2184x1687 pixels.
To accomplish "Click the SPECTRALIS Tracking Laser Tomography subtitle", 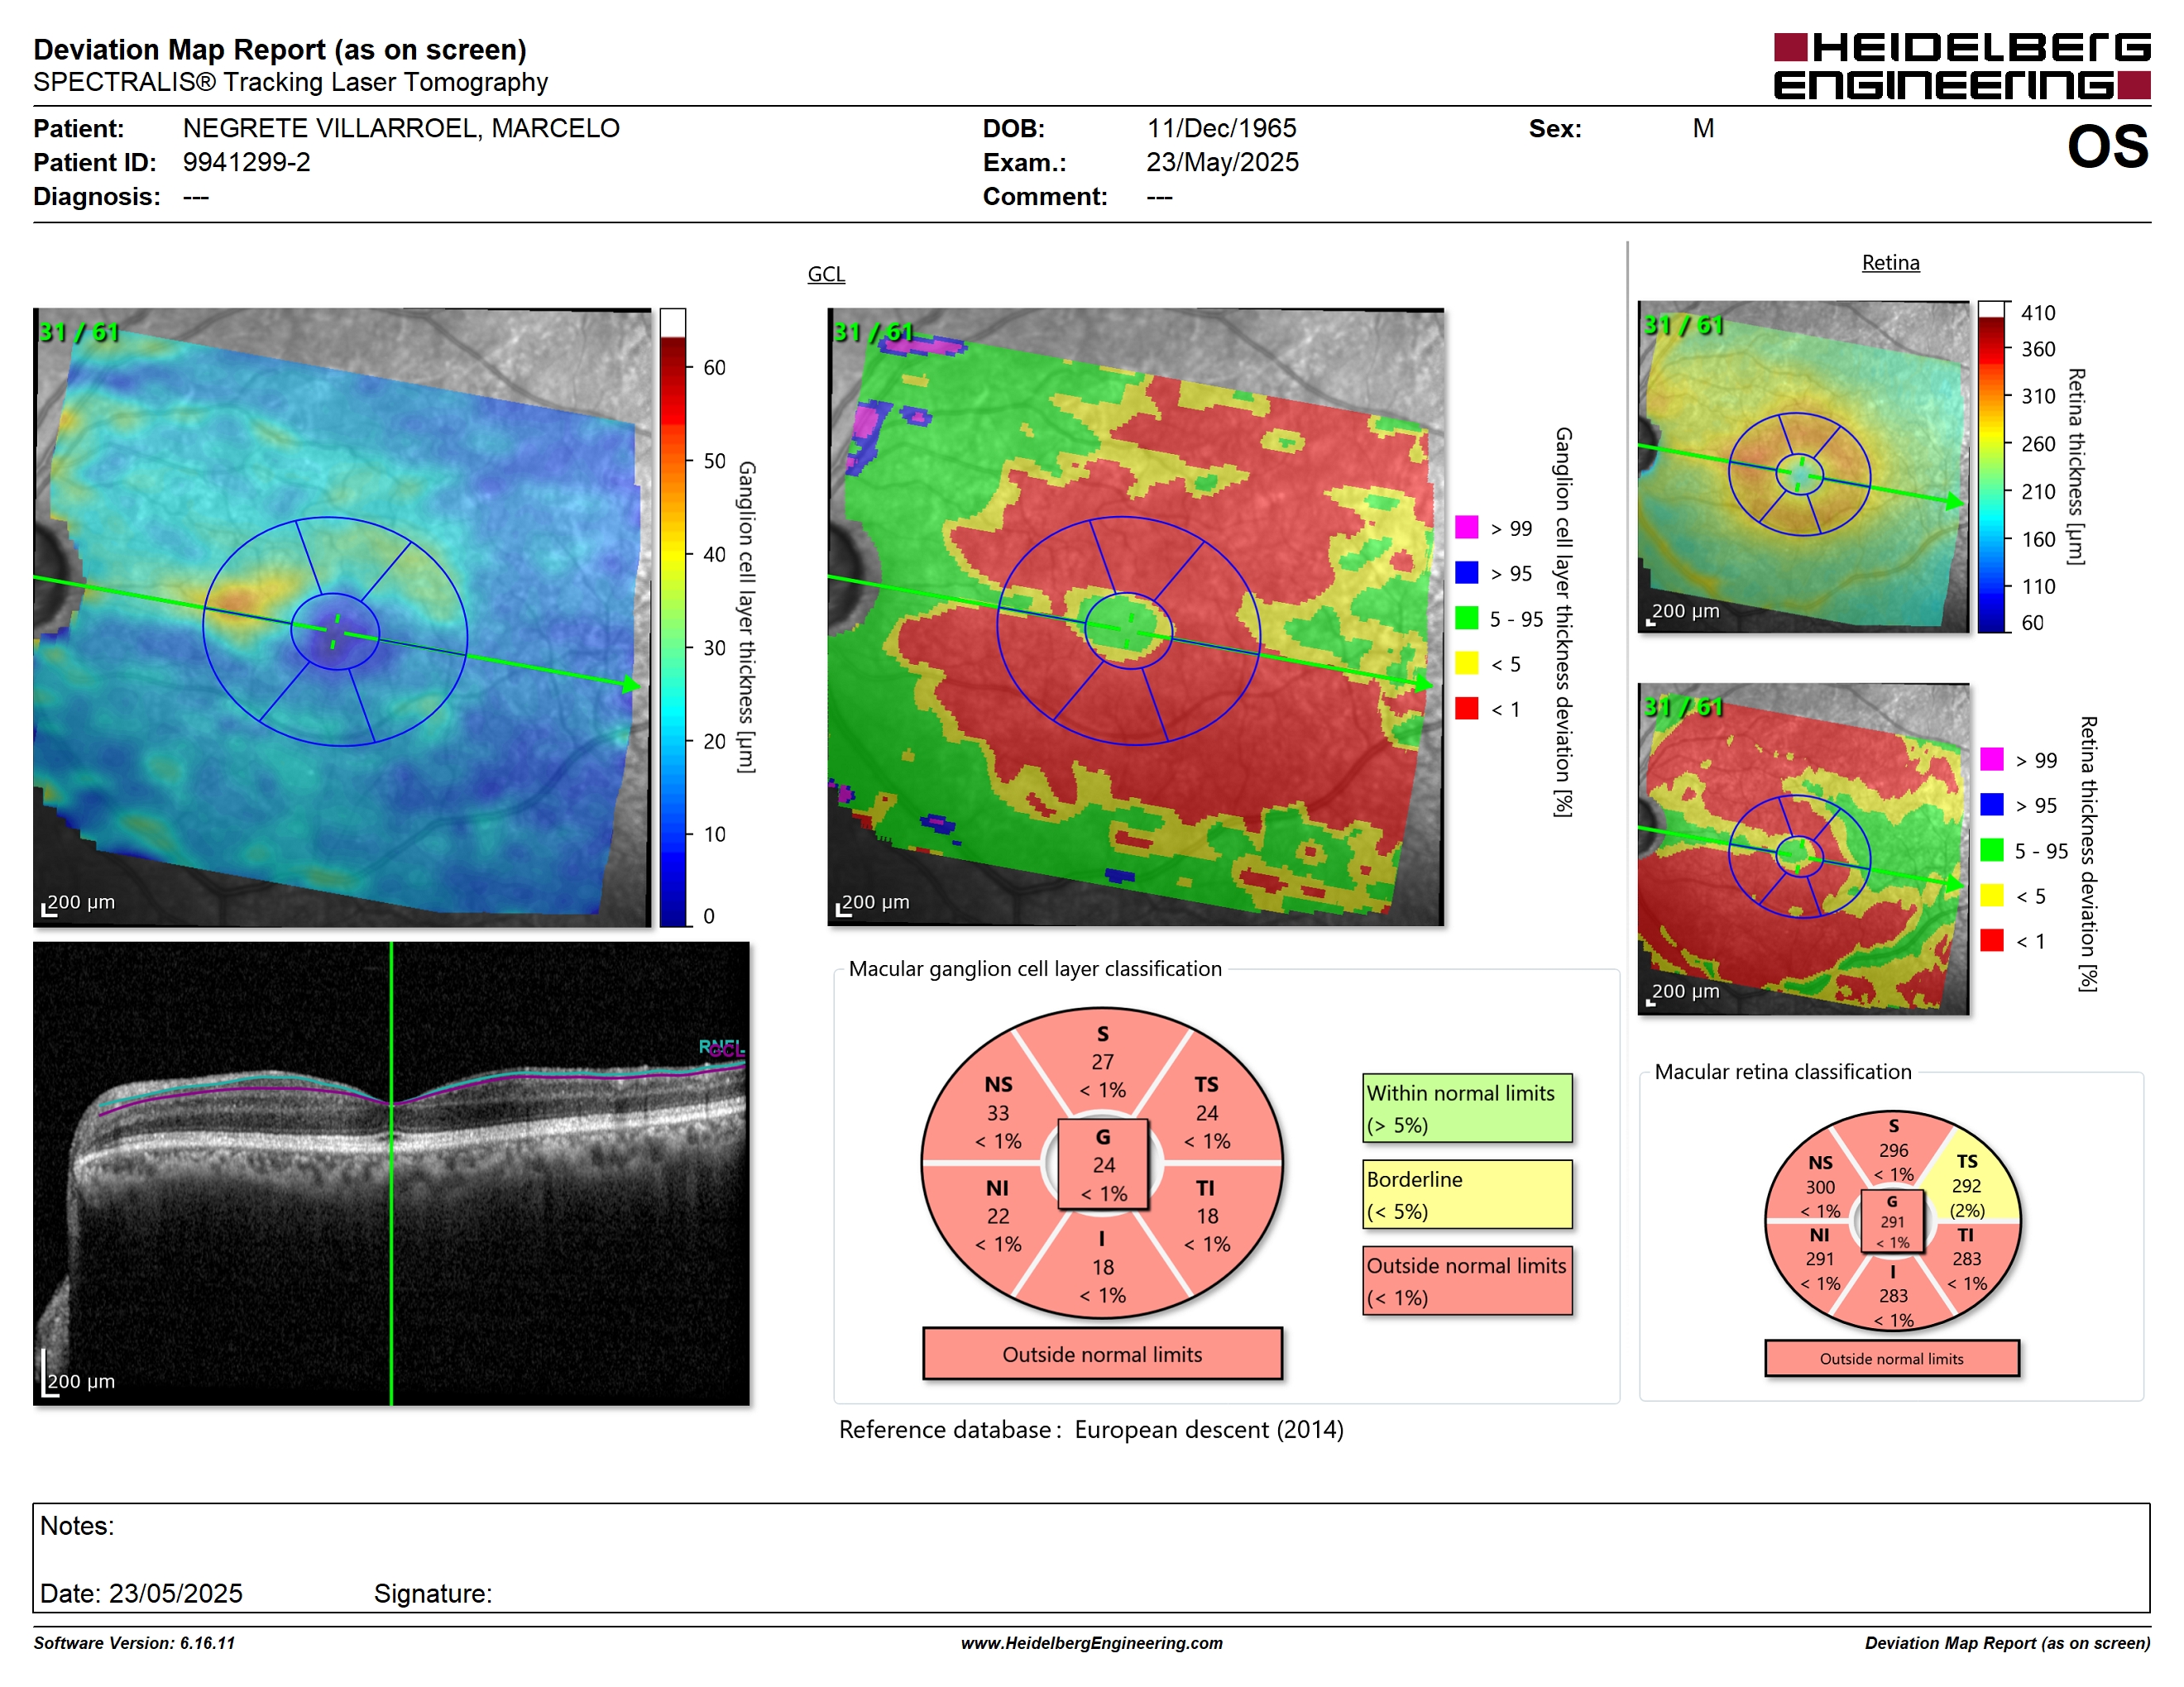I will point(290,82).
